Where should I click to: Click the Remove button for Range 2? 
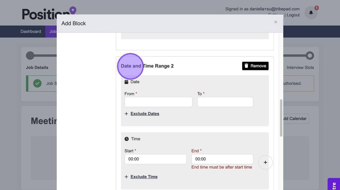pos(255,66)
